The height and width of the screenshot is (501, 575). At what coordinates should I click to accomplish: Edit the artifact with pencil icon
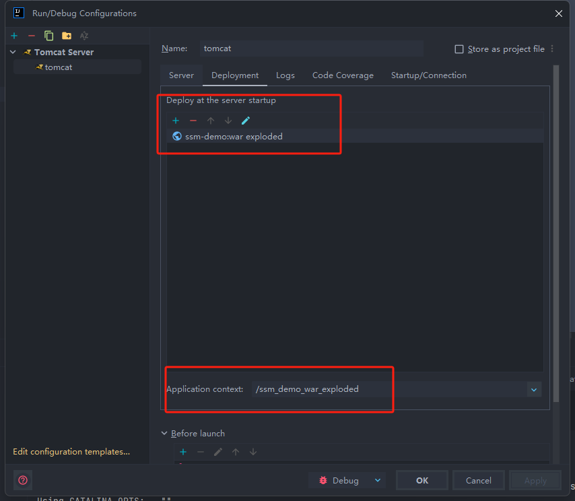point(246,121)
